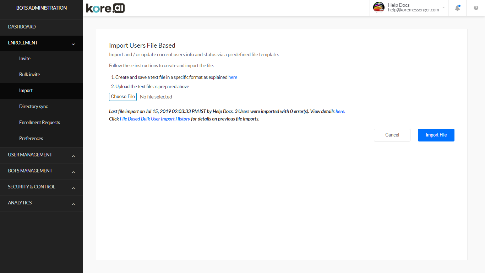Click the Help Docs profile avatar
The image size is (485, 273).
coord(378,7)
